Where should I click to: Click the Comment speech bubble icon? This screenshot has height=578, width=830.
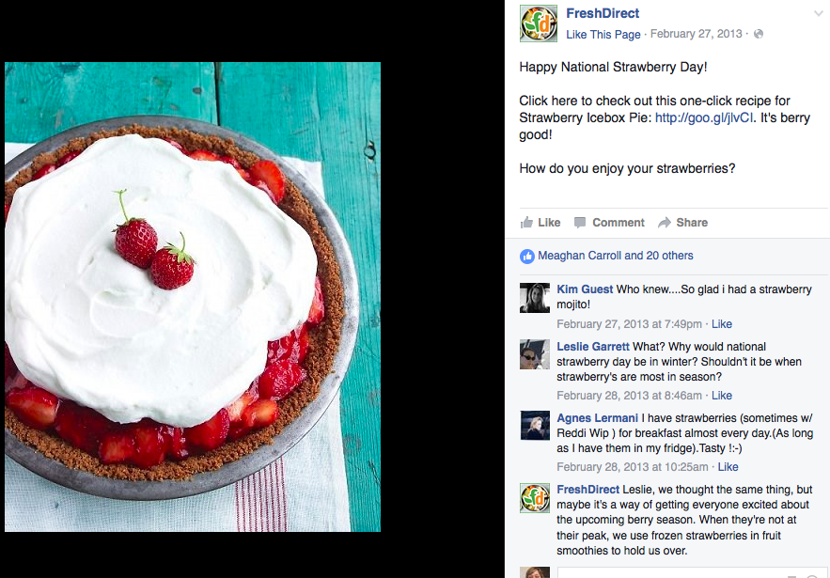(x=580, y=223)
